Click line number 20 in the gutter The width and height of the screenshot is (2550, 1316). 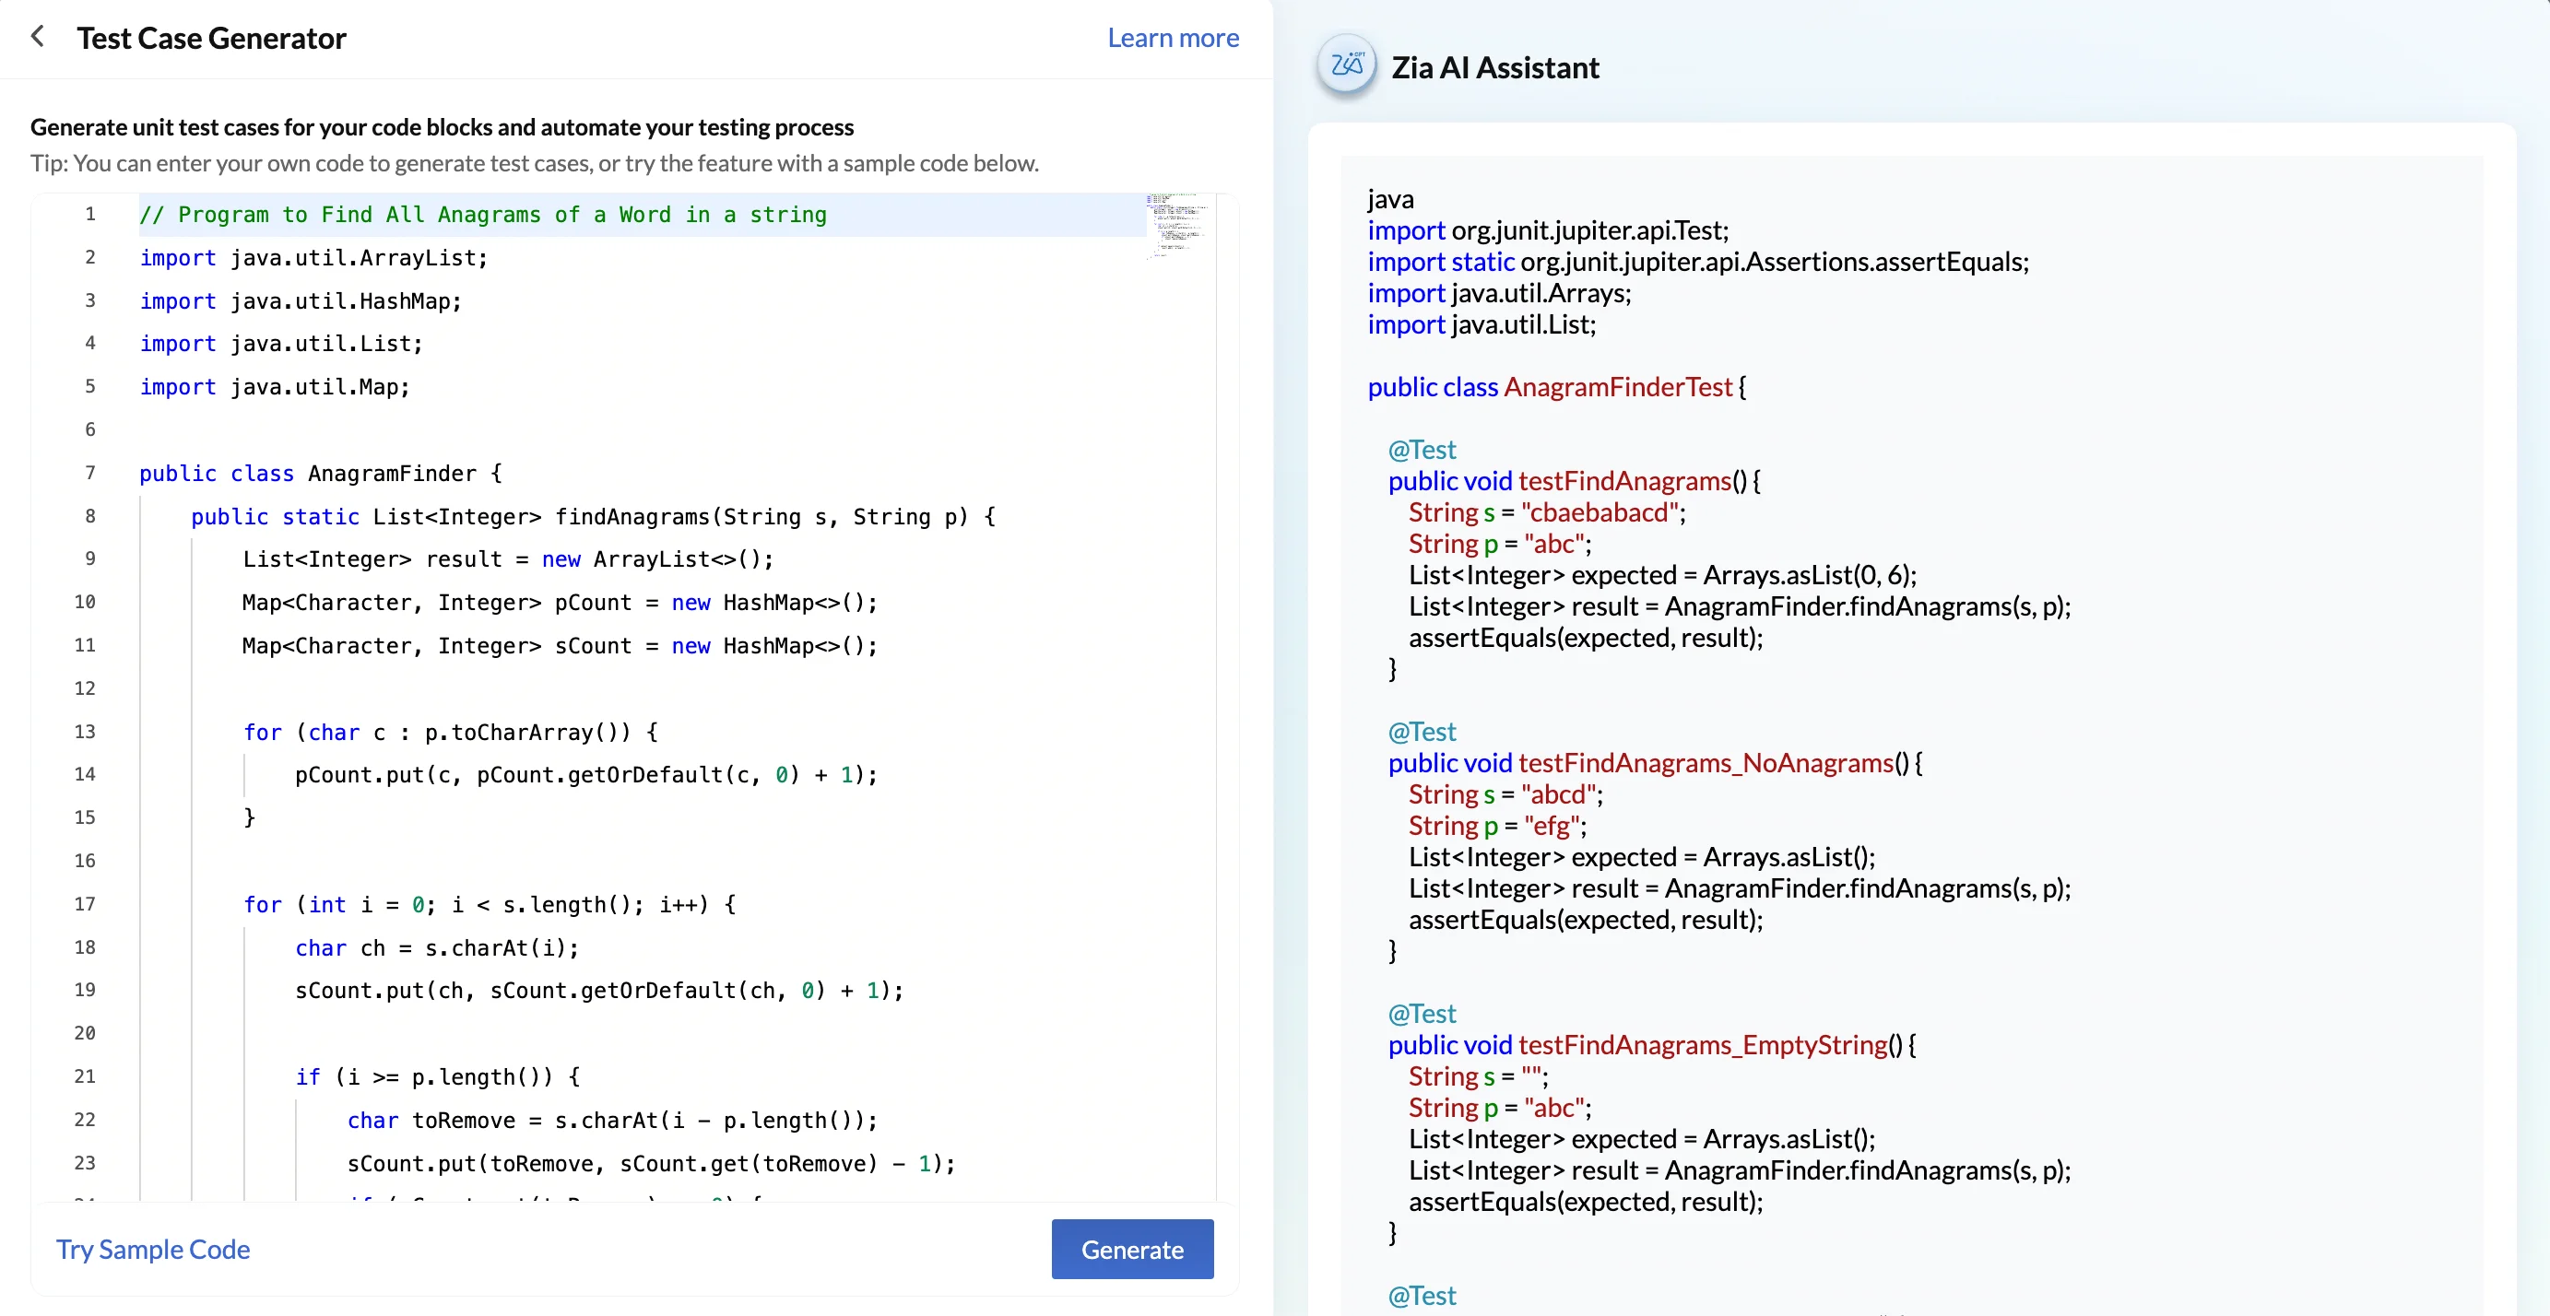pos(85,1033)
